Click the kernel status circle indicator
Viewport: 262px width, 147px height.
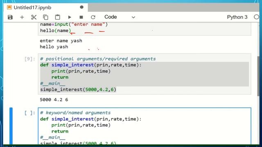tap(257, 17)
